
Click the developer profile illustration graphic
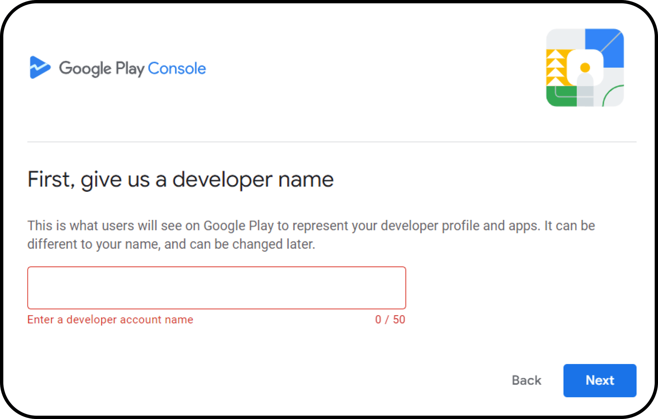point(584,67)
